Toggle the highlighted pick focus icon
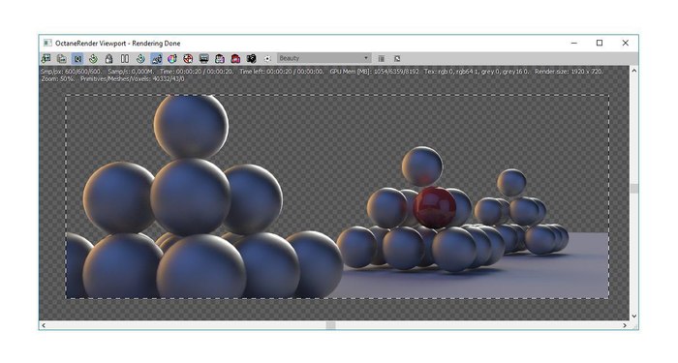Image resolution: width=678 pixels, height=363 pixels. [x=157, y=58]
